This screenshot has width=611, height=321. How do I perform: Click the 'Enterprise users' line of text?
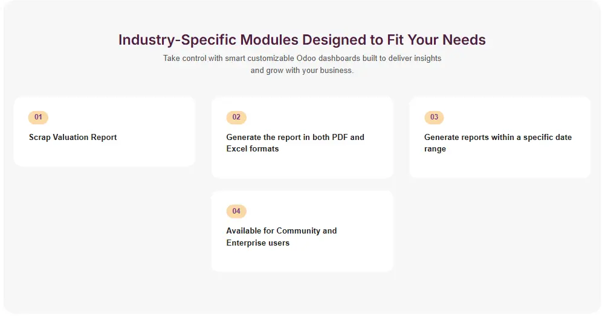(x=257, y=243)
